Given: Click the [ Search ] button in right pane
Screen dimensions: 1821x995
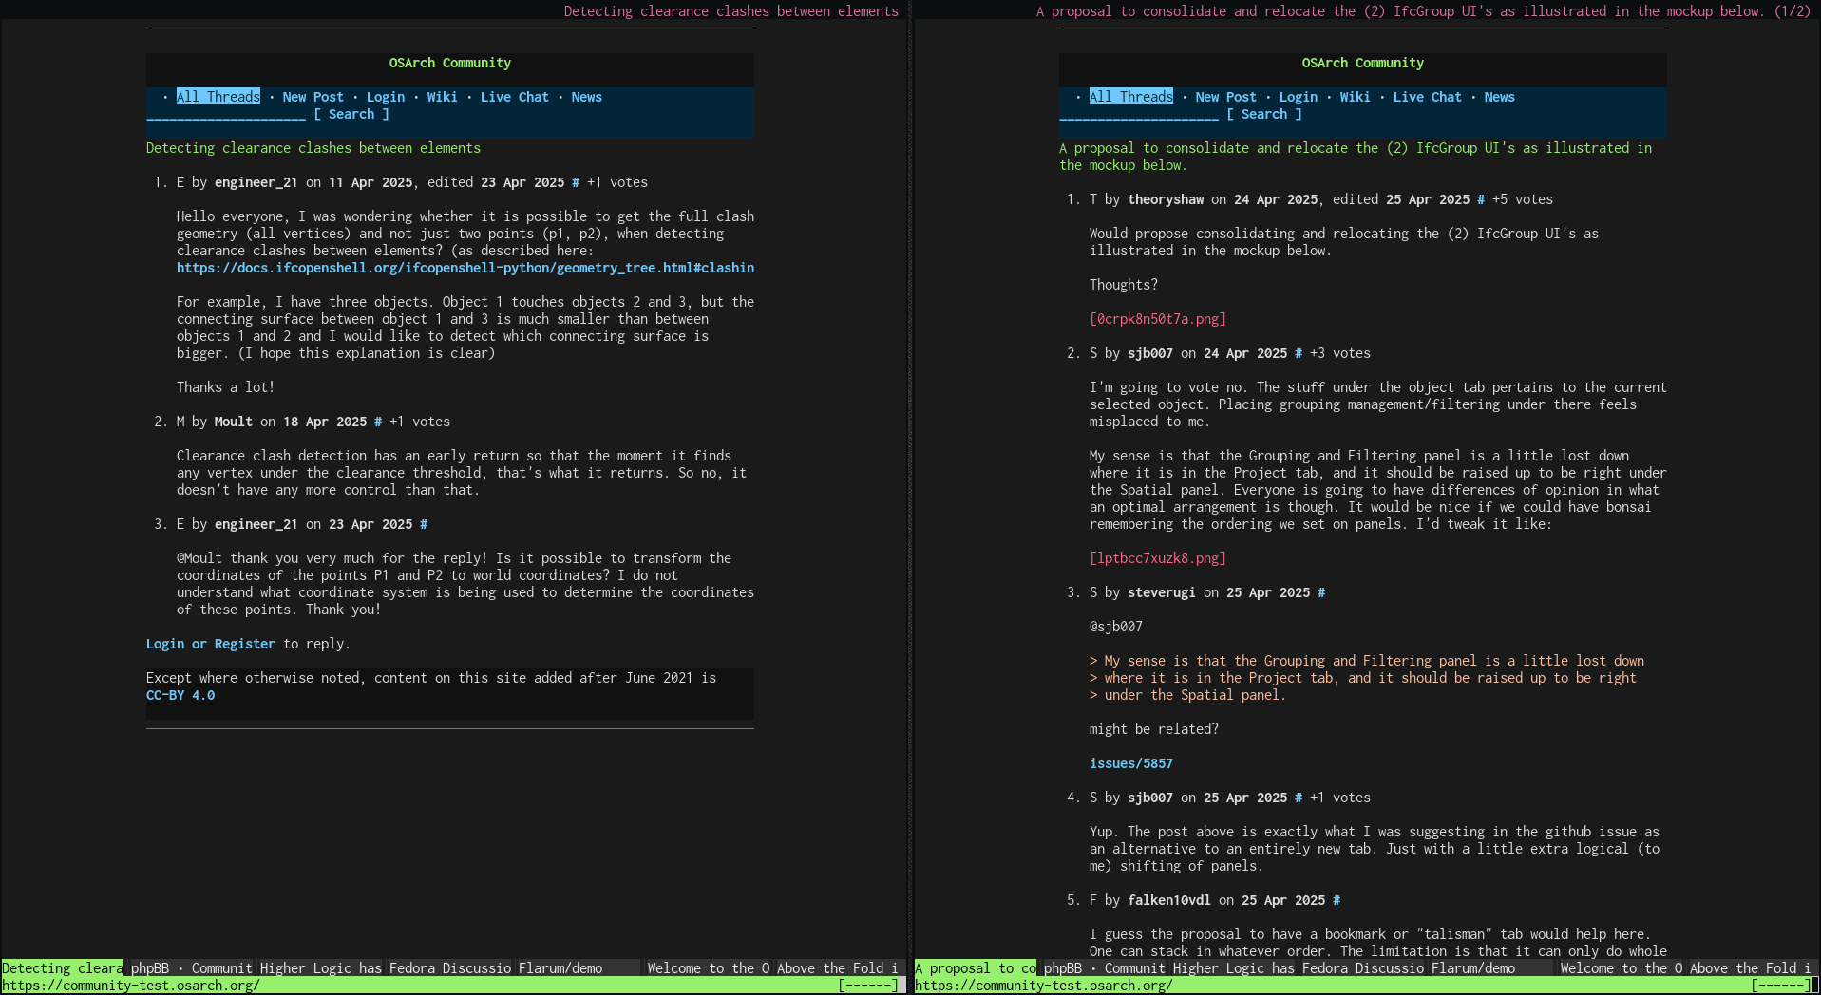Looking at the screenshot, I should click(x=1264, y=114).
